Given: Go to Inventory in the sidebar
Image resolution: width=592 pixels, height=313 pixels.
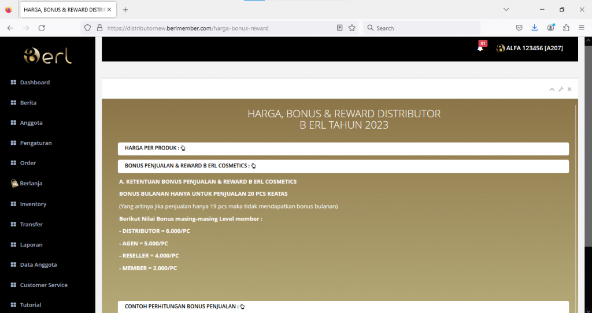Looking at the screenshot, I should (x=33, y=204).
